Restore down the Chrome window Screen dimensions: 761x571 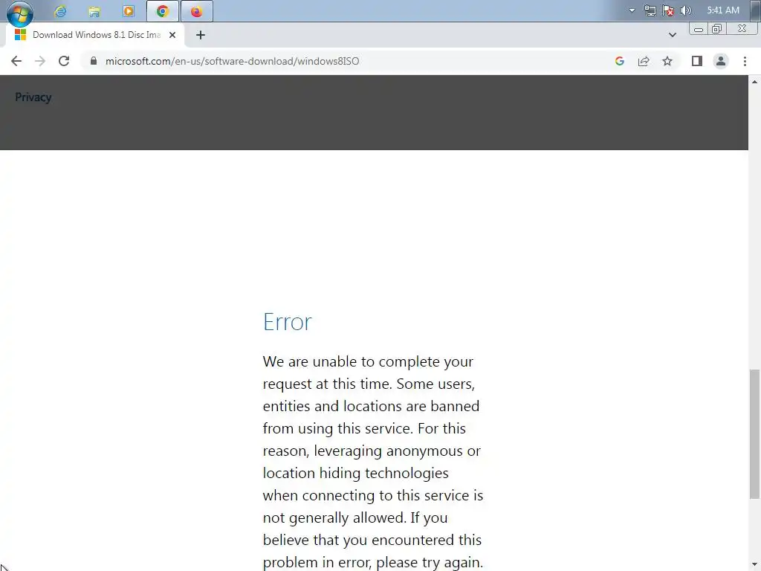tap(716, 29)
